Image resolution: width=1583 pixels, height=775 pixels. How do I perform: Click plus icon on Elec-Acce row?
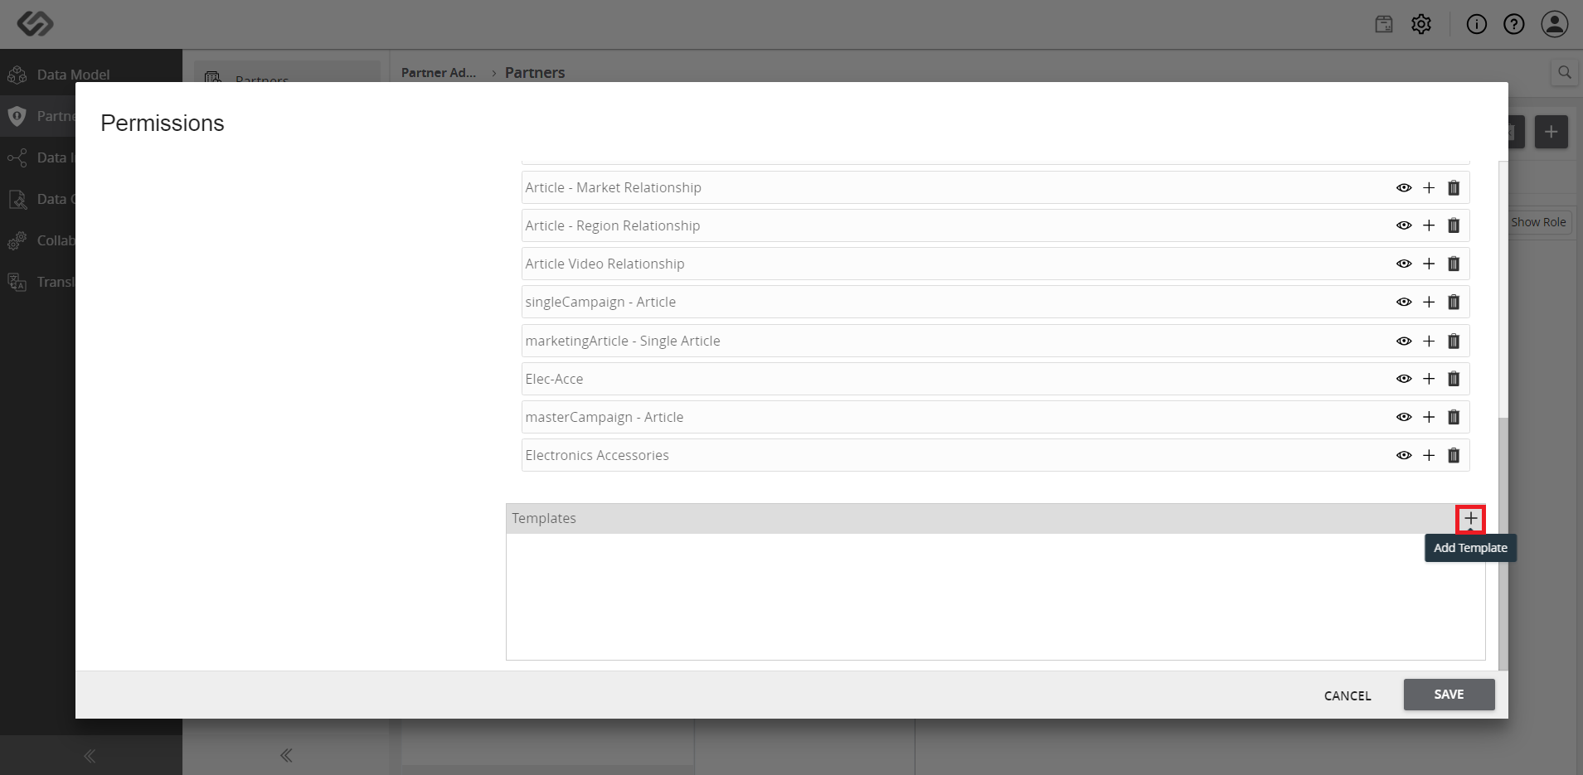[x=1429, y=380]
